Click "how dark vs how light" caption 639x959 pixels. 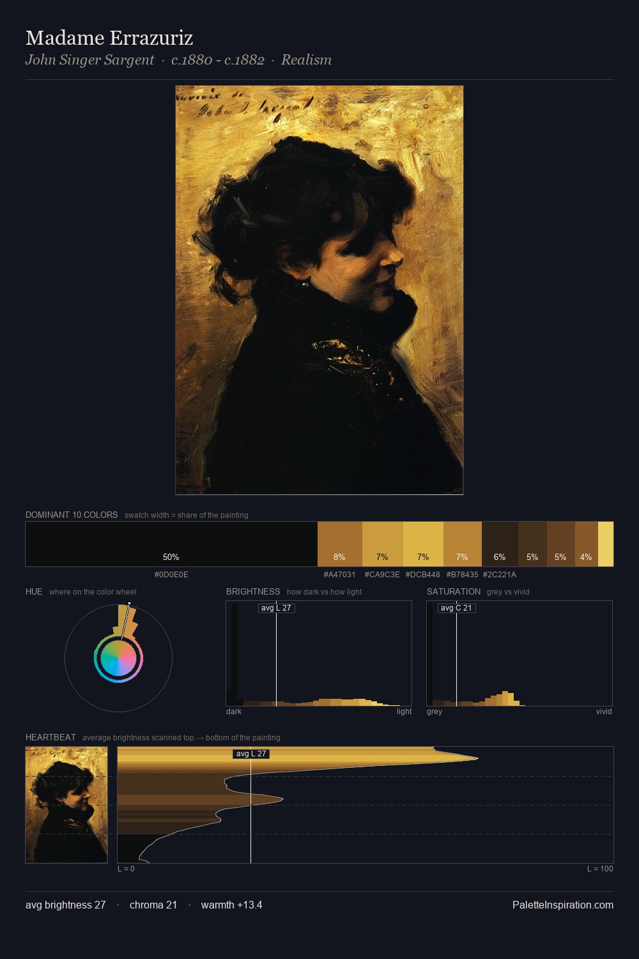(x=324, y=592)
